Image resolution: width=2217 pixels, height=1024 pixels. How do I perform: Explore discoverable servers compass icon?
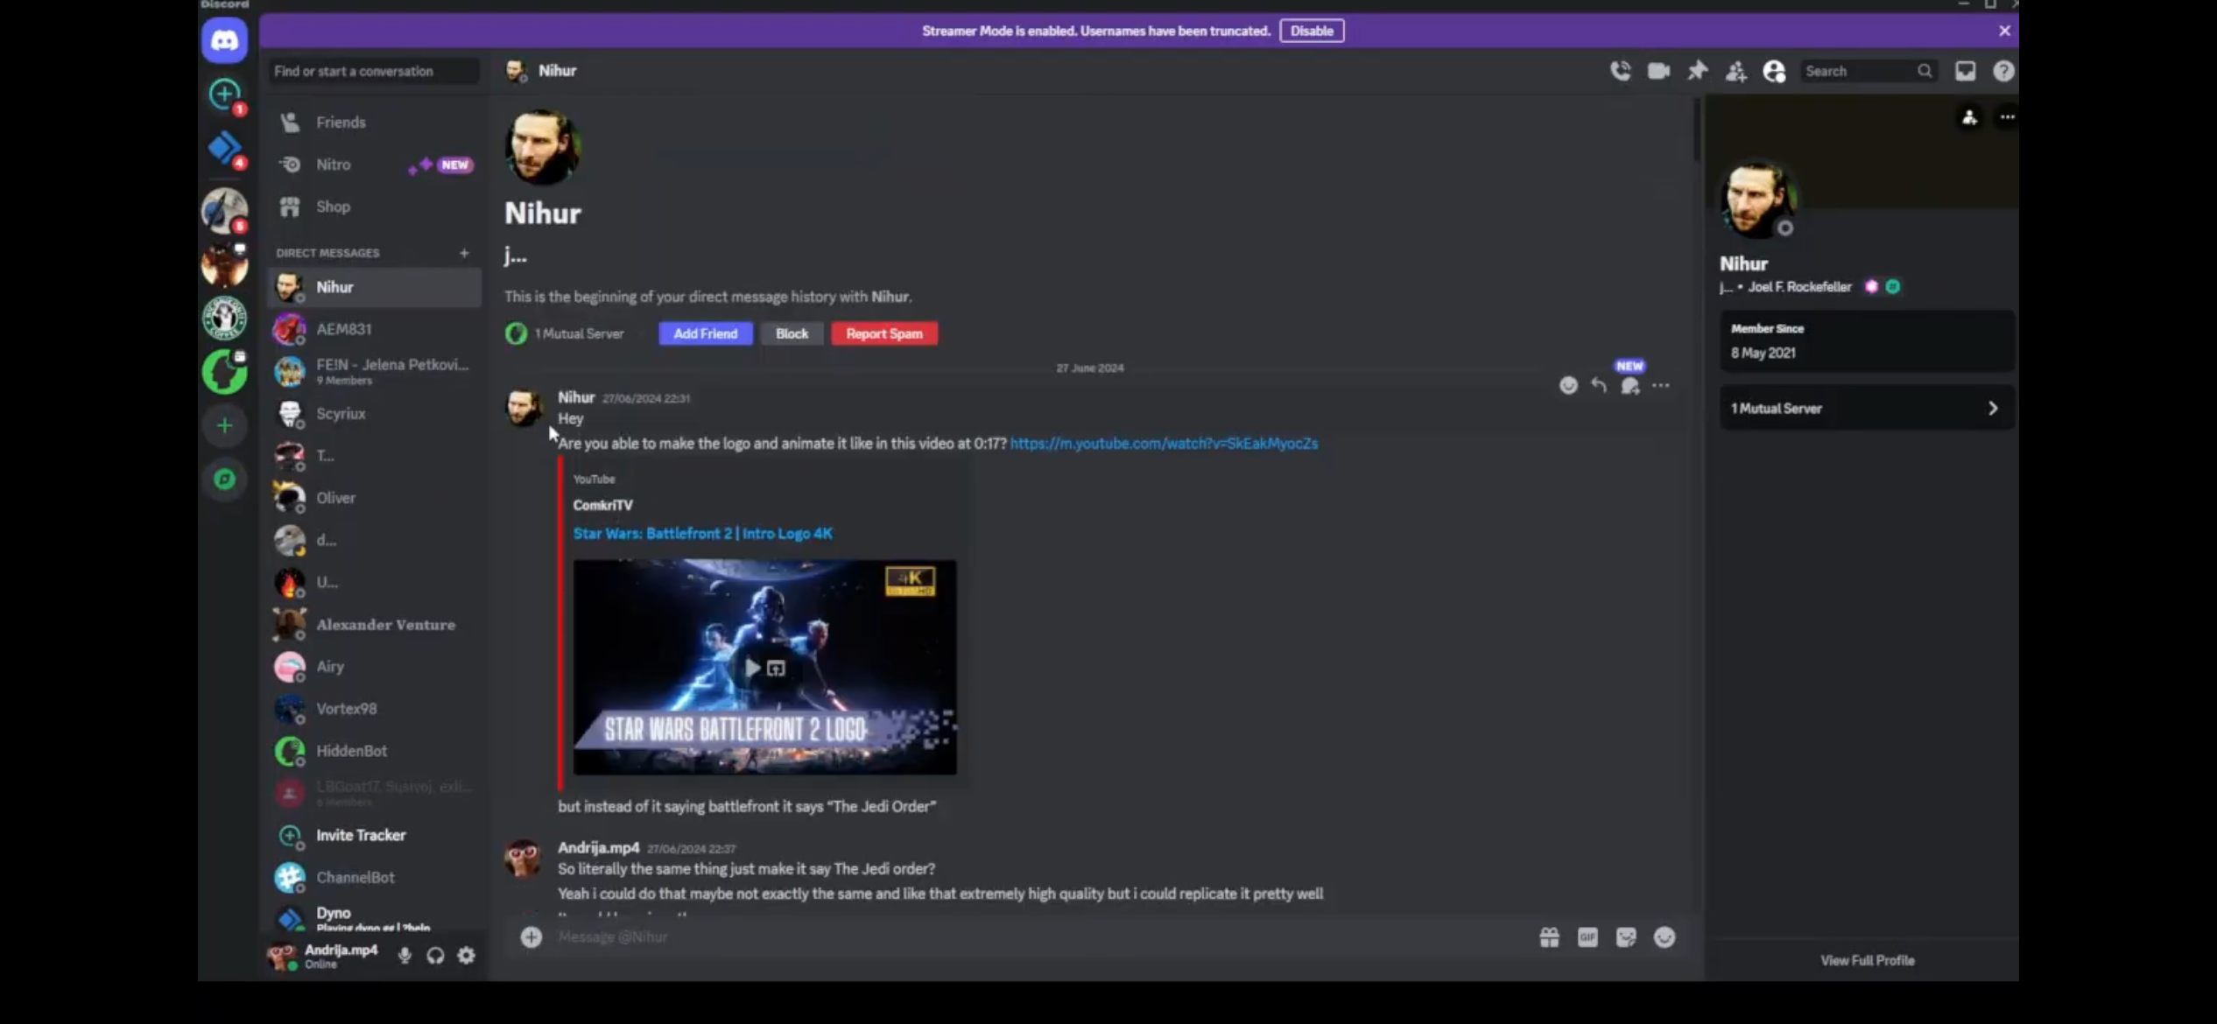tap(224, 480)
